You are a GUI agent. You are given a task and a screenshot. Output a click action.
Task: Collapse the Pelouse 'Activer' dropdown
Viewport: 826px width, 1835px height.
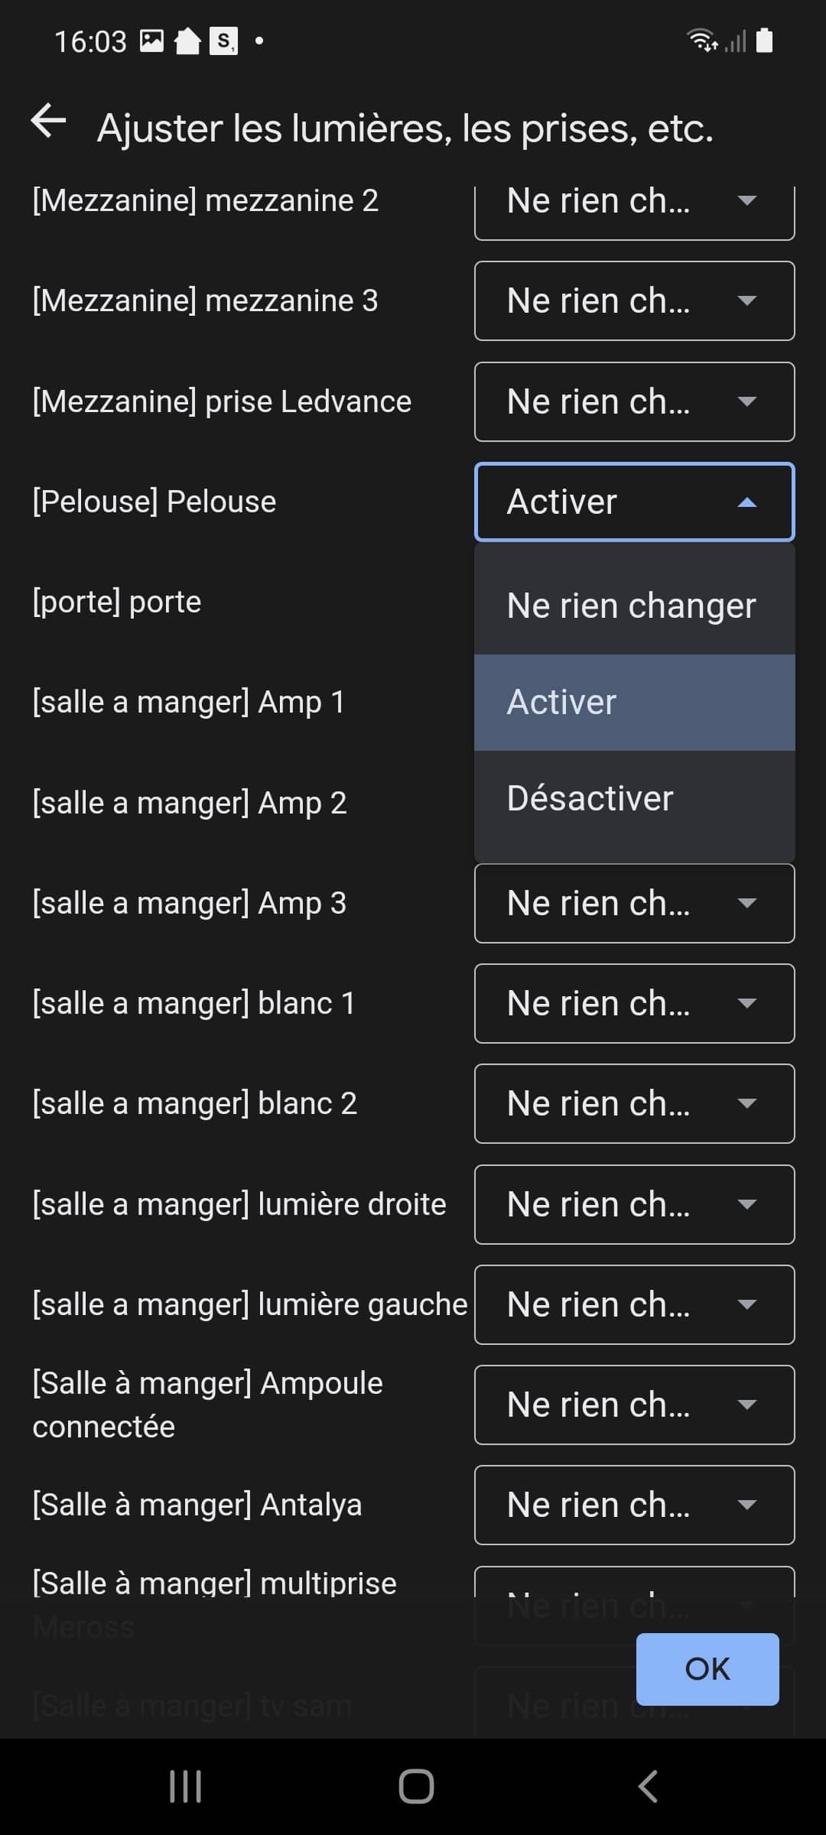click(x=635, y=502)
